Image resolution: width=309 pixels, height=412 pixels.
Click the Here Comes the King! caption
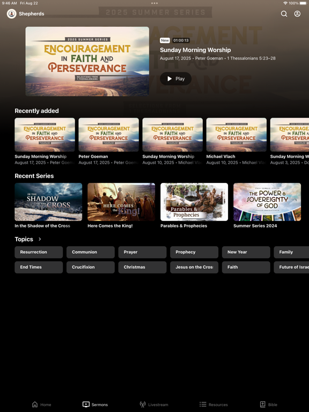click(x=110, y=226)
